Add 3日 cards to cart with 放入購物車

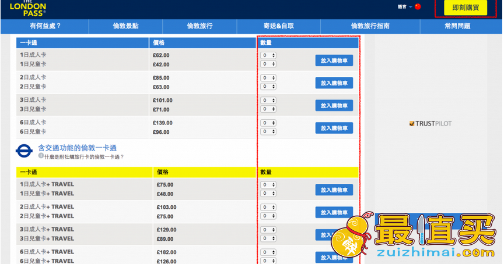click(x=334, y=105)
